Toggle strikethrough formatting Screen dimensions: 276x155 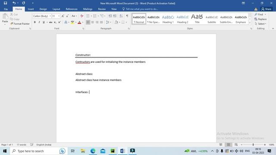[50, 22]
